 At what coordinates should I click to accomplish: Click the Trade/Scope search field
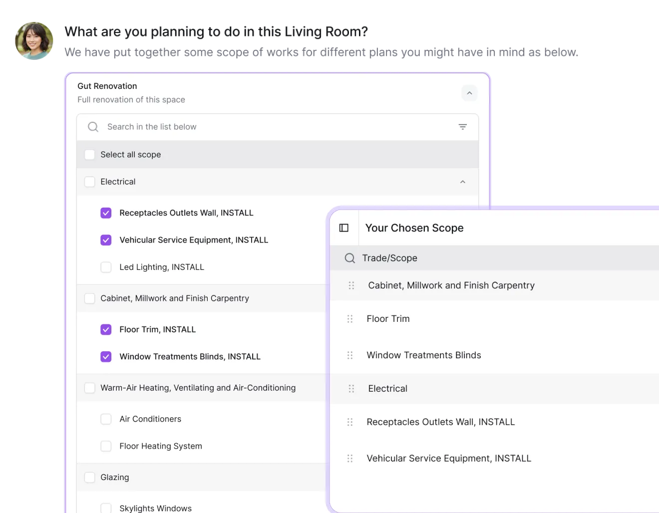tap(494, 258)
